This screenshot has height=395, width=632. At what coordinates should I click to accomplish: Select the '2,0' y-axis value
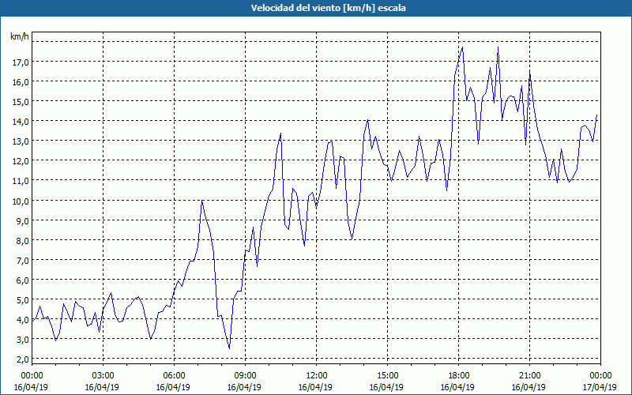tap(23, 359)
